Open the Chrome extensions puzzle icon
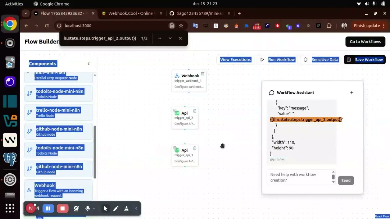This screenshot has height=219, width=390. coord(329,26)
